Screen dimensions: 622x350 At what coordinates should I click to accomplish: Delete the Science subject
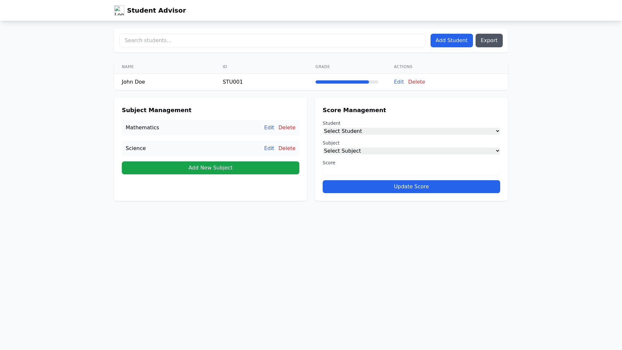[287, 148]
